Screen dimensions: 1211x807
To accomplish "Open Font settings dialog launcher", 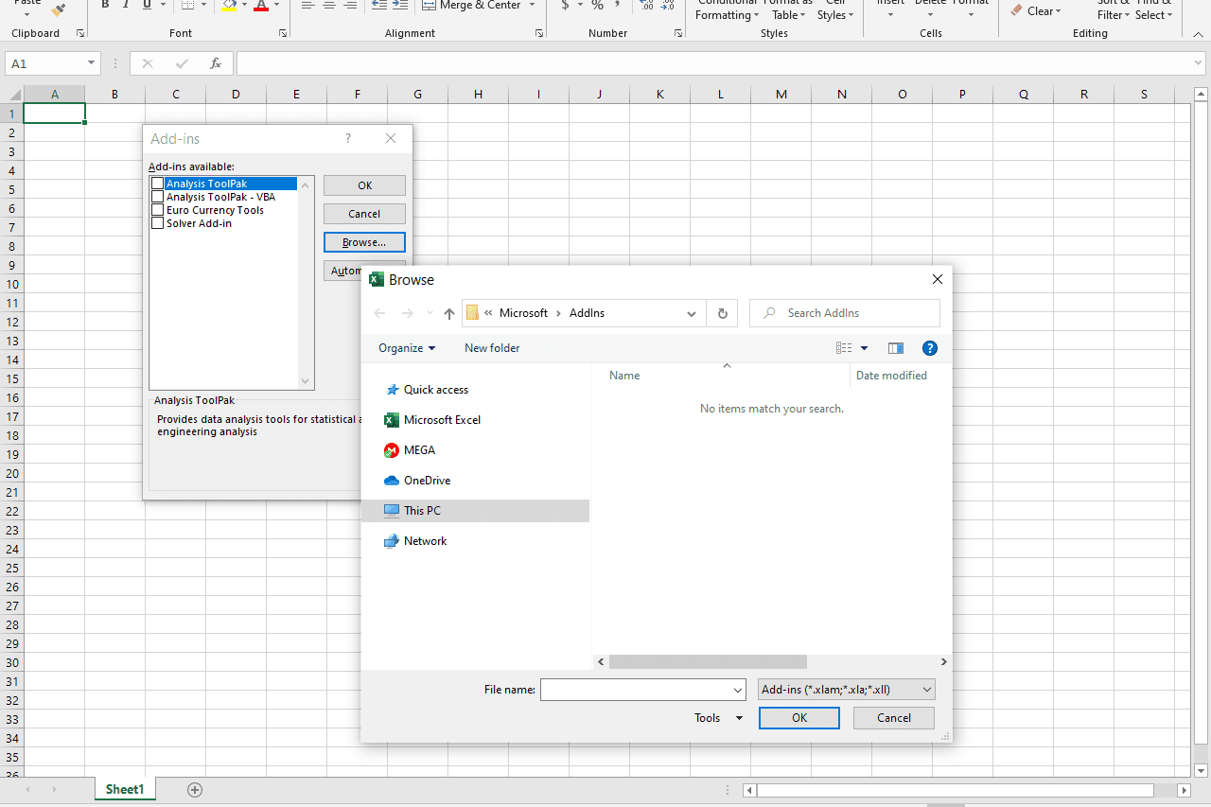I will click(x=283, y=33).
